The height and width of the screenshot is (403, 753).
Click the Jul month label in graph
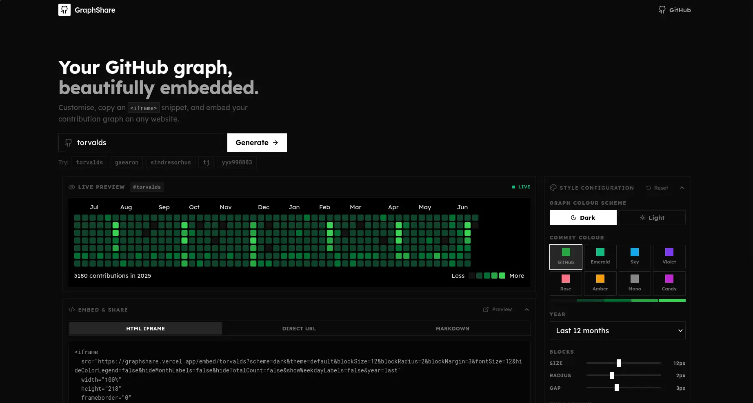94,207
